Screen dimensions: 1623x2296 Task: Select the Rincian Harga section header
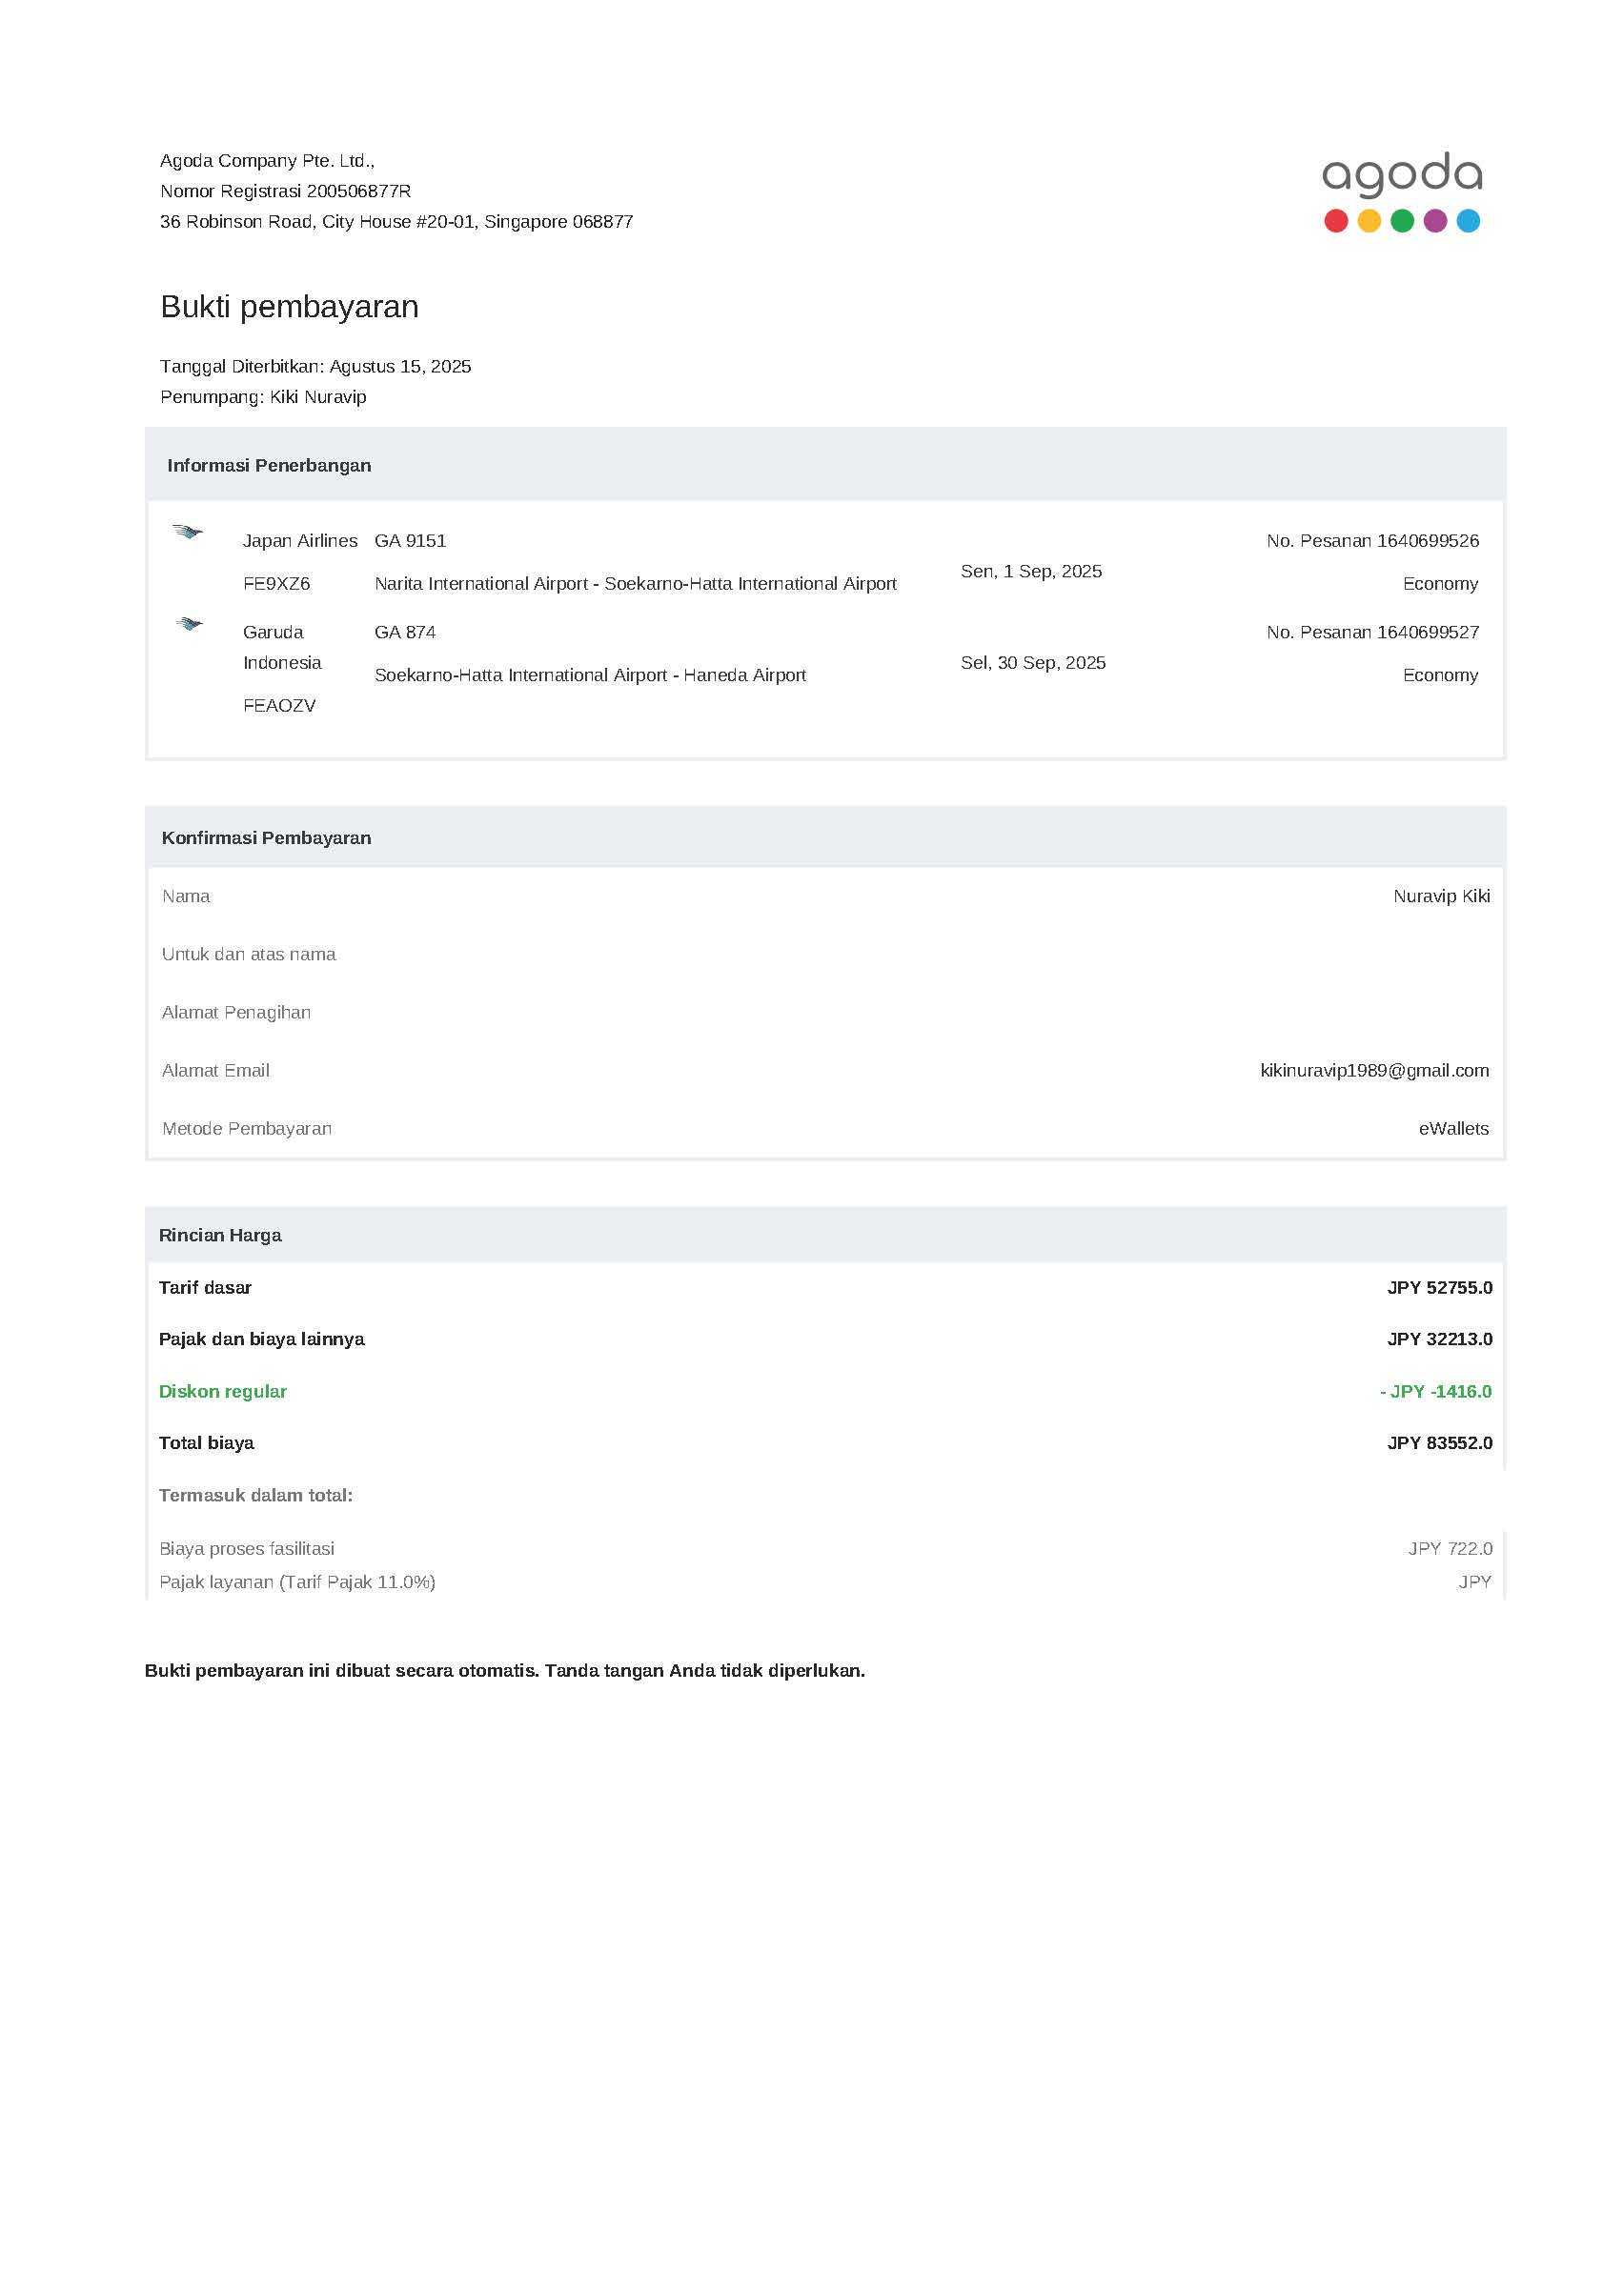(220, 1235)
